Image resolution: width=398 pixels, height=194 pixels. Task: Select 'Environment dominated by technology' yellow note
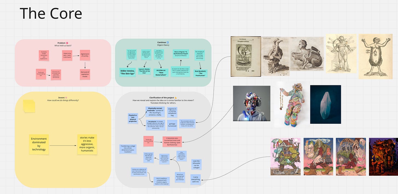(x=39, y=144)
